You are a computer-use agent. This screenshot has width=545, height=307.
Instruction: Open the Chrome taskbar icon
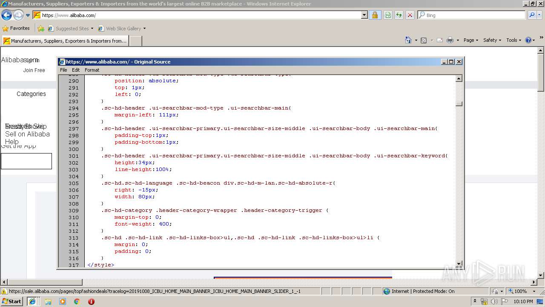click(77, 301)
